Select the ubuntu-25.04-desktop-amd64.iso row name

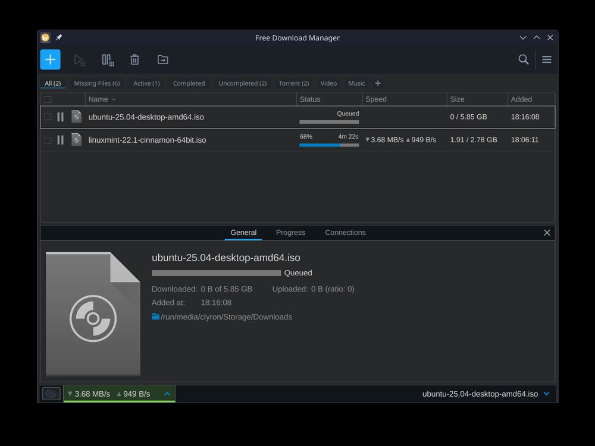click(x=146, y=117)
